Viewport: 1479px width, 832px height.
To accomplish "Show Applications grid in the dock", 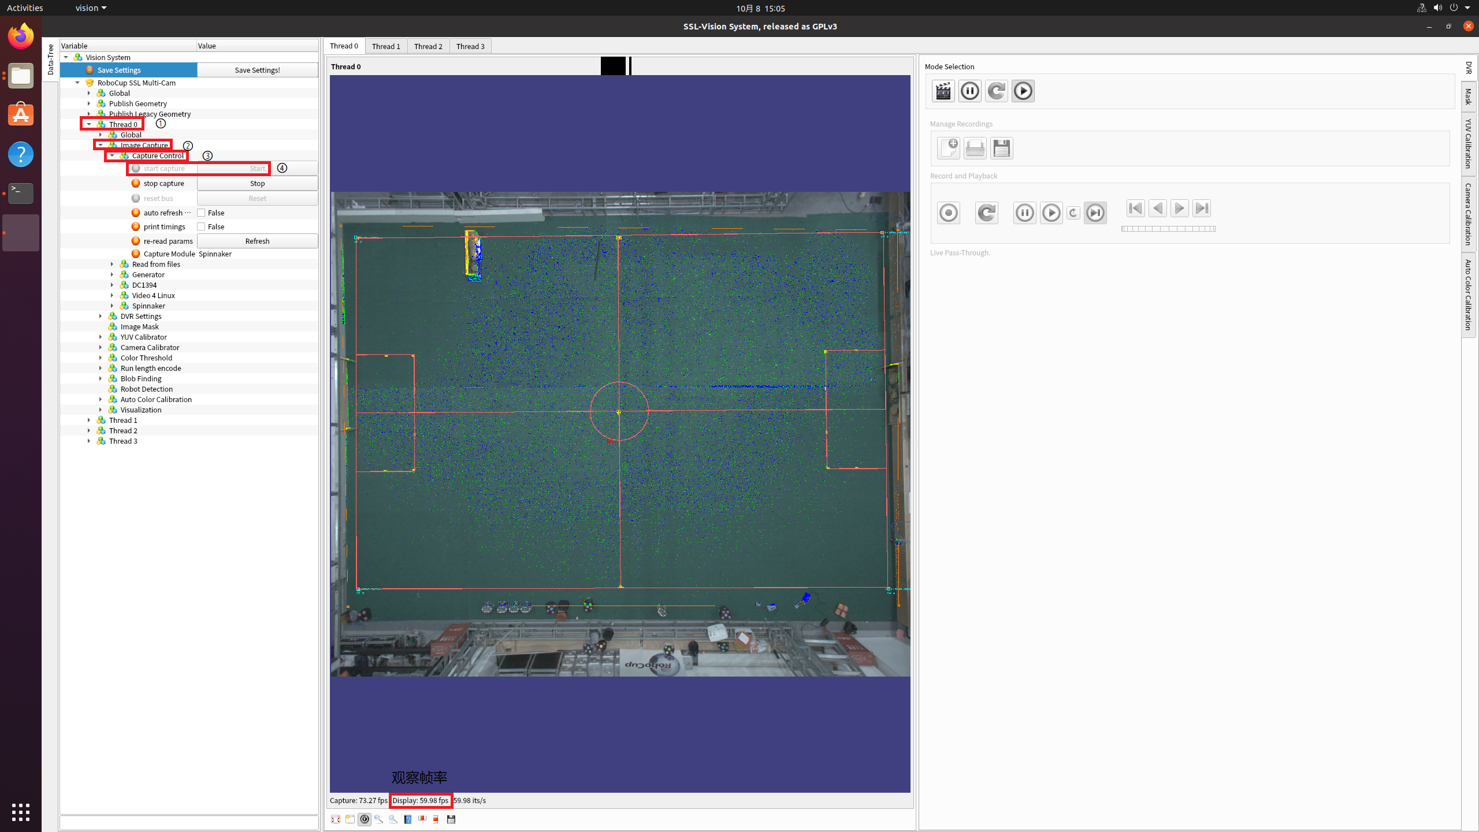I will tap(21, 812).
